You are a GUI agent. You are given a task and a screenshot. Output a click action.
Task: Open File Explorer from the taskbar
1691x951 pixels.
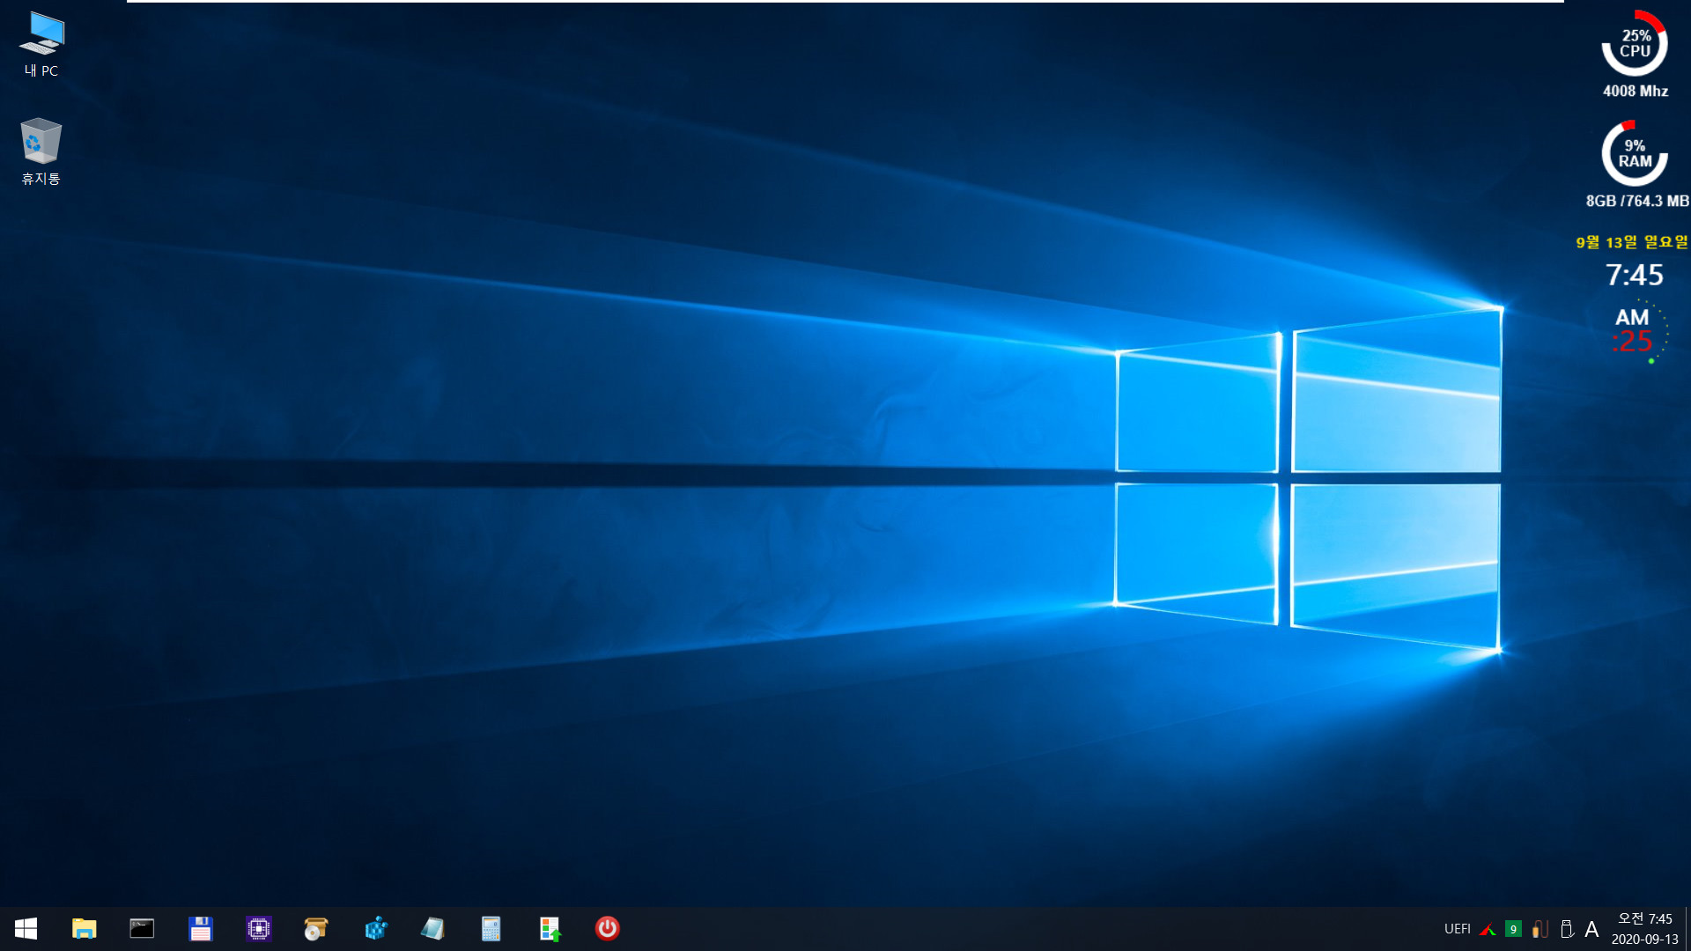coord(84,929)
